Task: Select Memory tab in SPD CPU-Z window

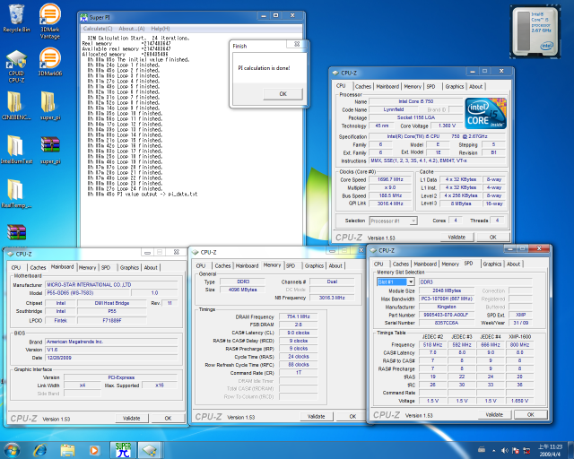Action: click(450, 264)
